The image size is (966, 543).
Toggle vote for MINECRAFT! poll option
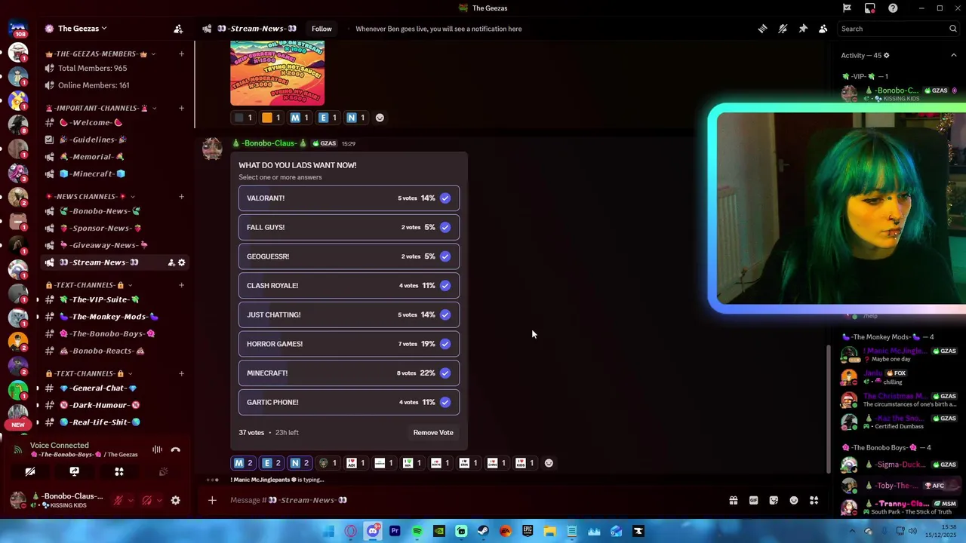tap(349, 373)
